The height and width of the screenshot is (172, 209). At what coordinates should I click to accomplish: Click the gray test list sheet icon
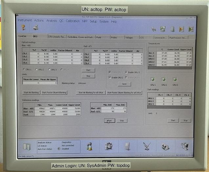(127, 146)
